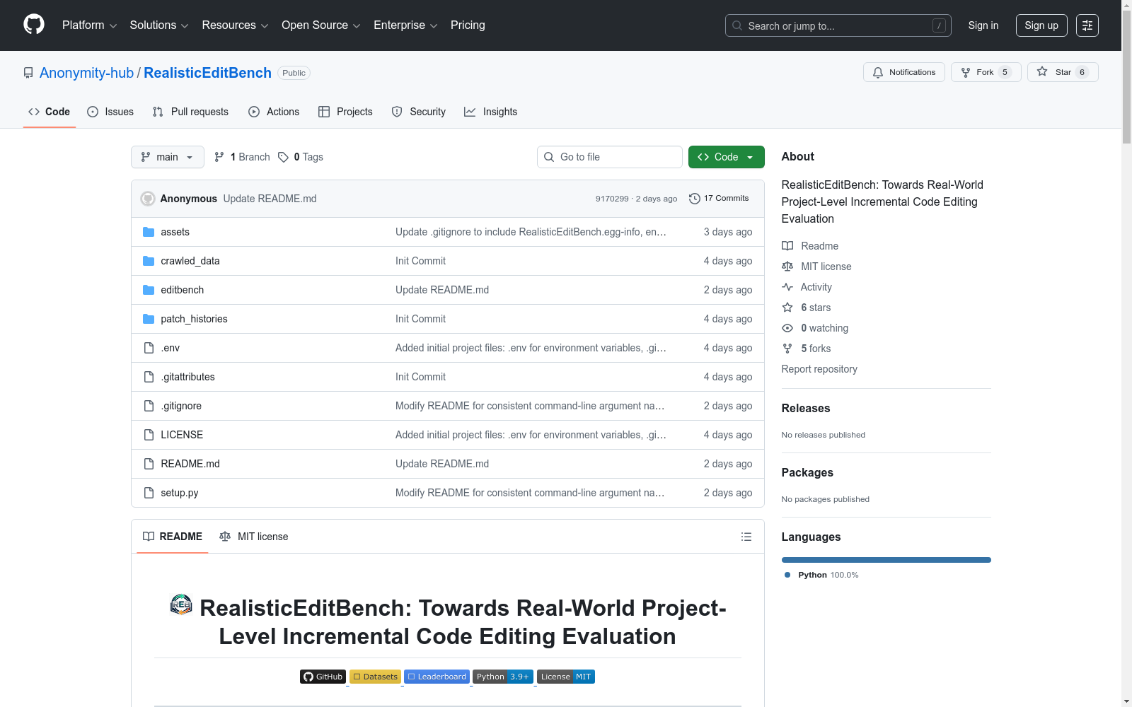
Task: Open the global navigation menu icon
Action: tap(1087, 25)
